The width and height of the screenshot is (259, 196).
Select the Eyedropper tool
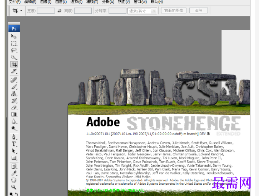pyautogui.click(x=14, y=173)
